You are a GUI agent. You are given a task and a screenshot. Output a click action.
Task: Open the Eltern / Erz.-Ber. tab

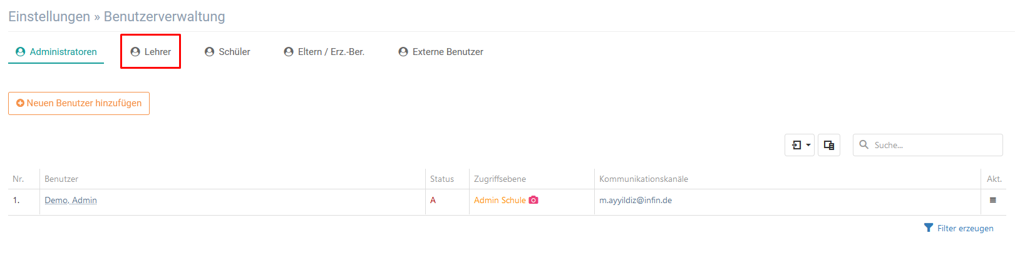pyautogui.click(x=324, y=52)
